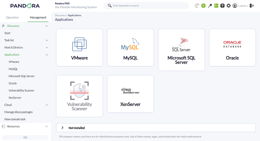Viewport: 260px width, 141px height.
Task: Click the [ admin ] username link
Action: [243, 6]
